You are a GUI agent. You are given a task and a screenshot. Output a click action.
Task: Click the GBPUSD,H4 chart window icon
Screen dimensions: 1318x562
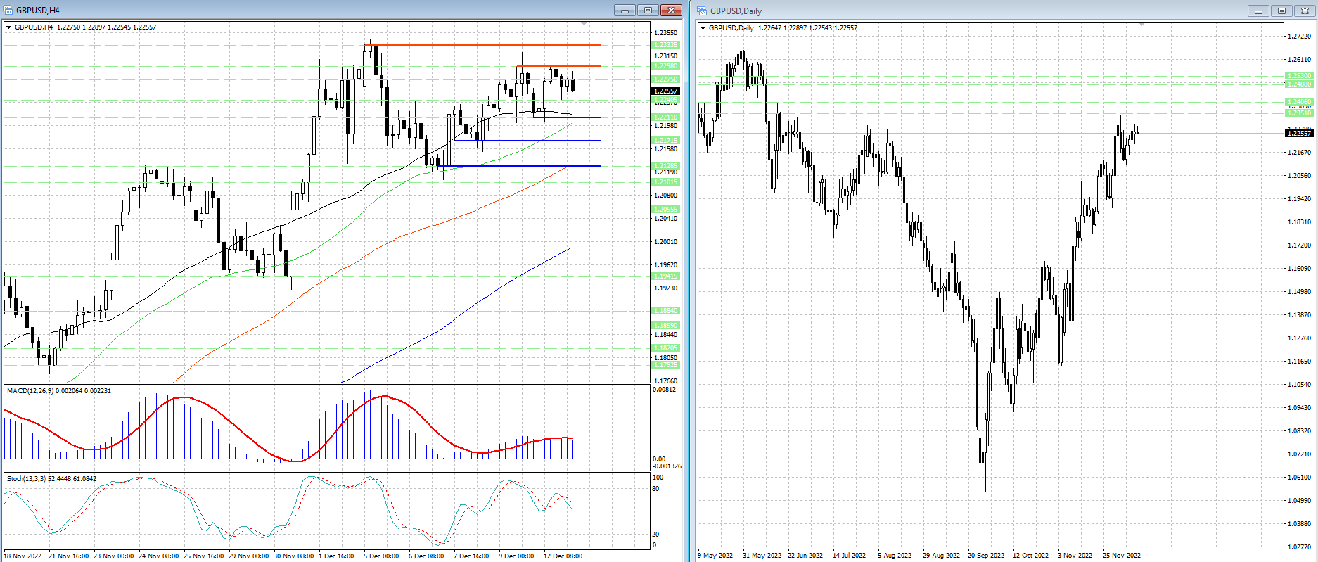8,10
